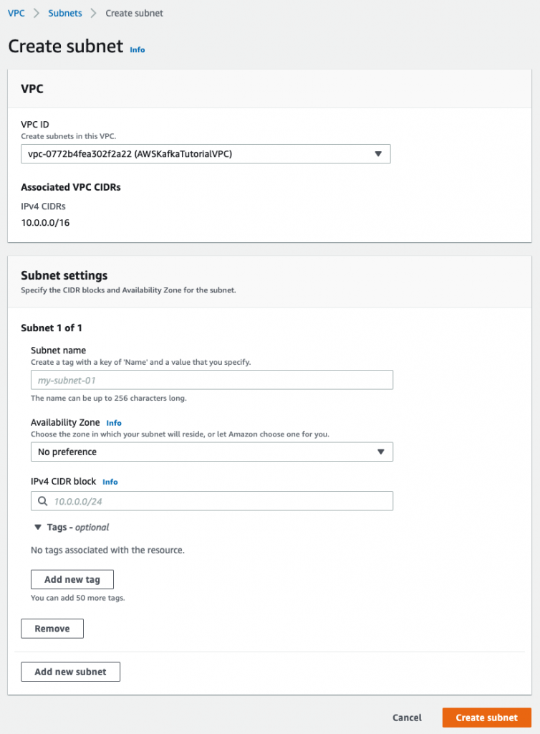Navigate to Subnets in the breadcrumb
Image resolution: width=540 pixels, height=734 pixels.
[64, 13]
